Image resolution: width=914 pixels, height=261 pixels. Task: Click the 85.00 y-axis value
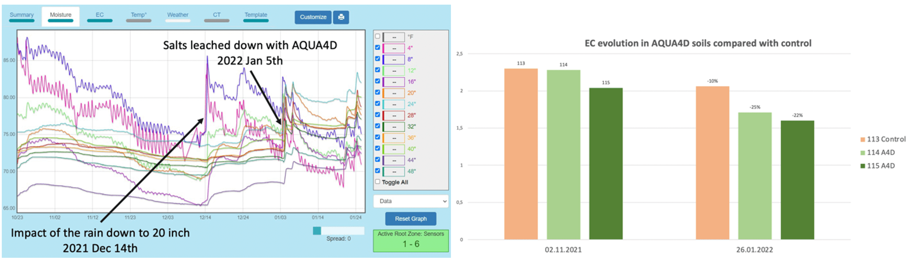(9, 60)
